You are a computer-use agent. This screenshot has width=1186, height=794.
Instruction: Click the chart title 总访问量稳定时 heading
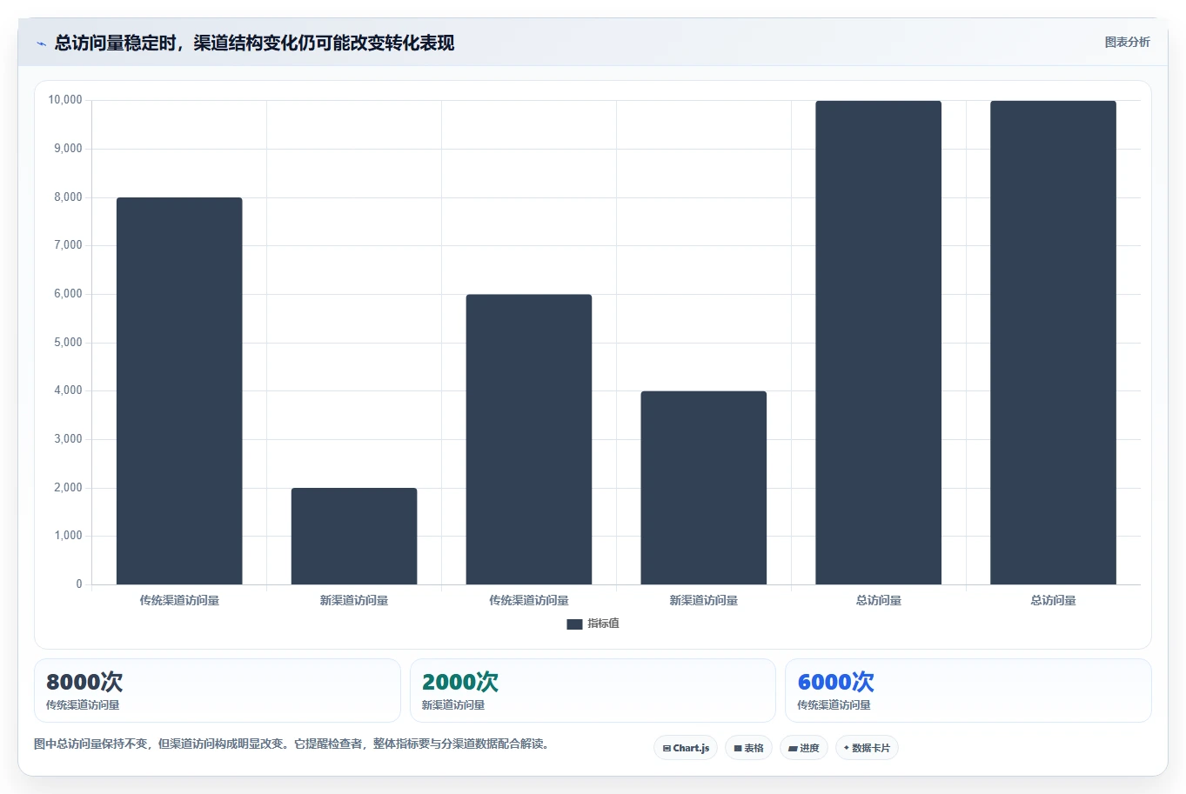(x=254, y=43)
